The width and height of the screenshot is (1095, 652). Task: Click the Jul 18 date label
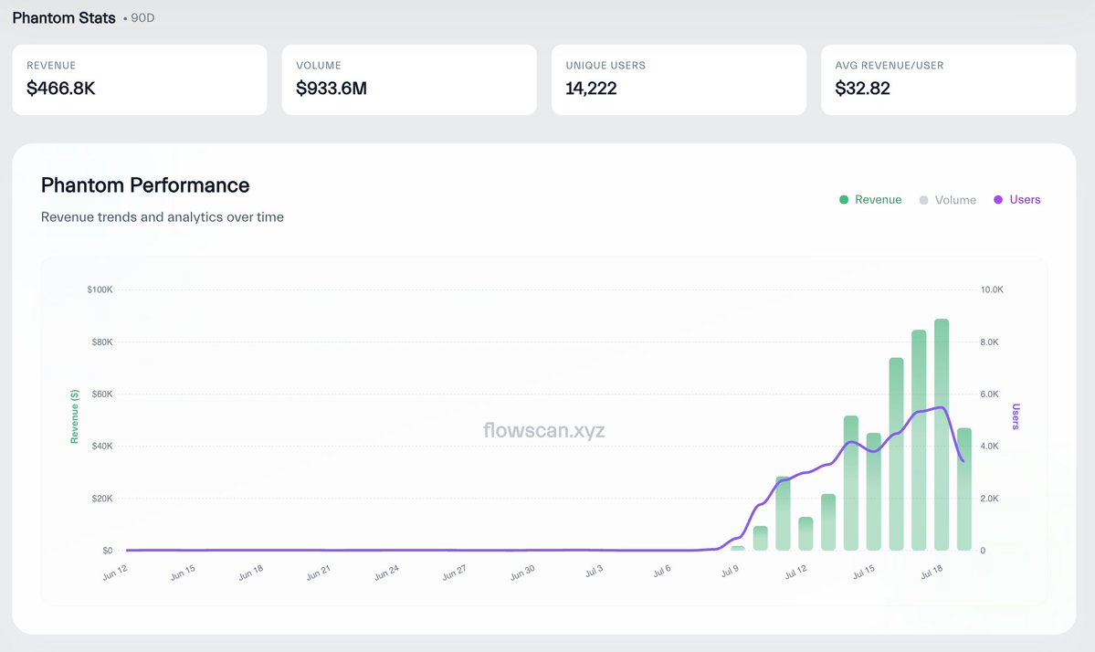pos(931,573)
